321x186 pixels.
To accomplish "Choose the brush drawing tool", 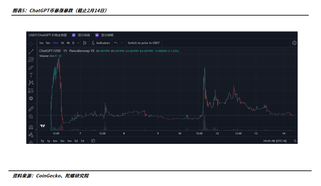I will point(31,67).
